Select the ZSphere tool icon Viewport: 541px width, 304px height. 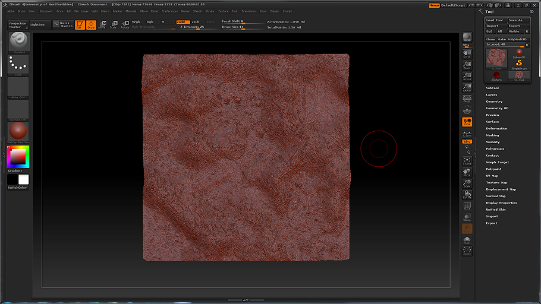496,76
